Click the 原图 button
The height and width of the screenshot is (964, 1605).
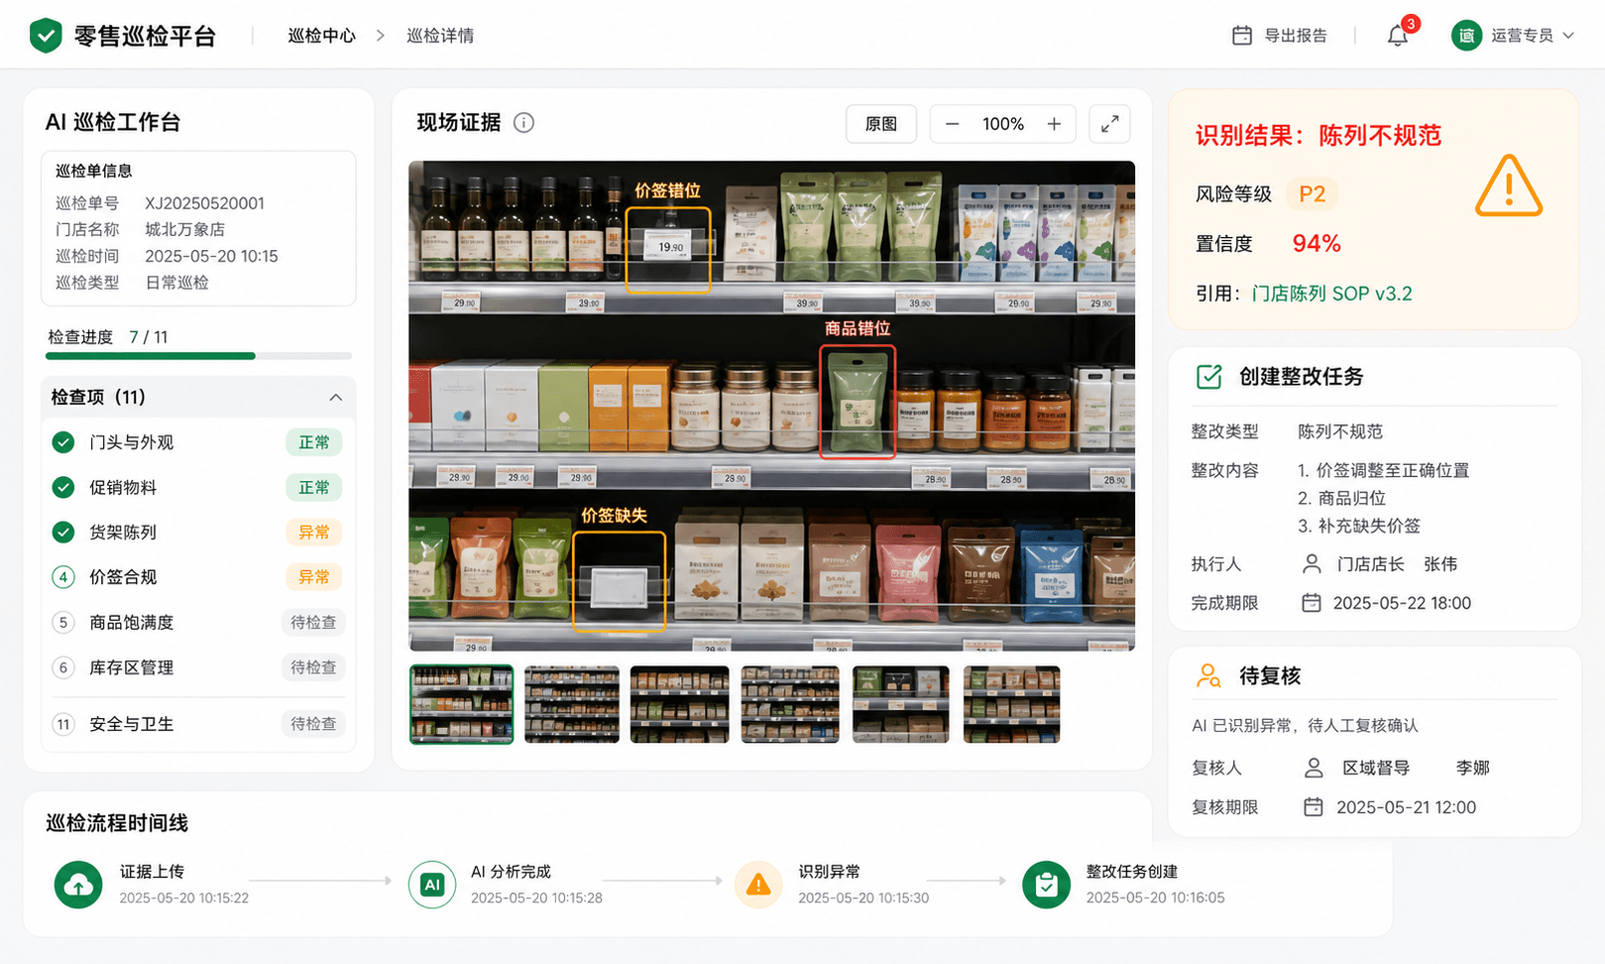coord(881,124)
